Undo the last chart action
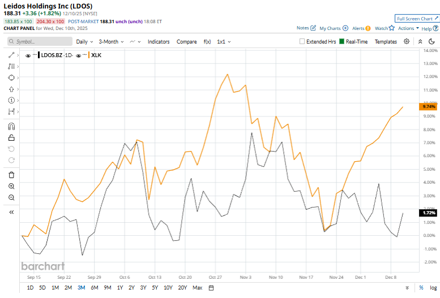 coord(11,149)
